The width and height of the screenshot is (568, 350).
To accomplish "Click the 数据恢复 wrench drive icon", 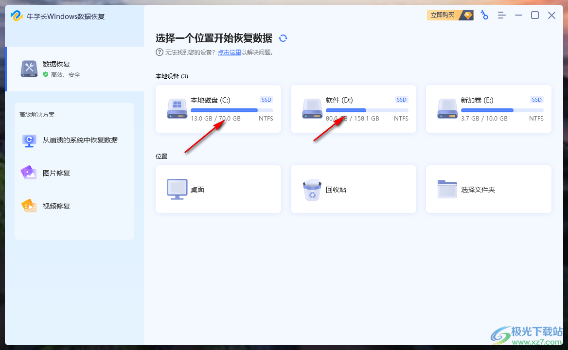I will (29, 69).
